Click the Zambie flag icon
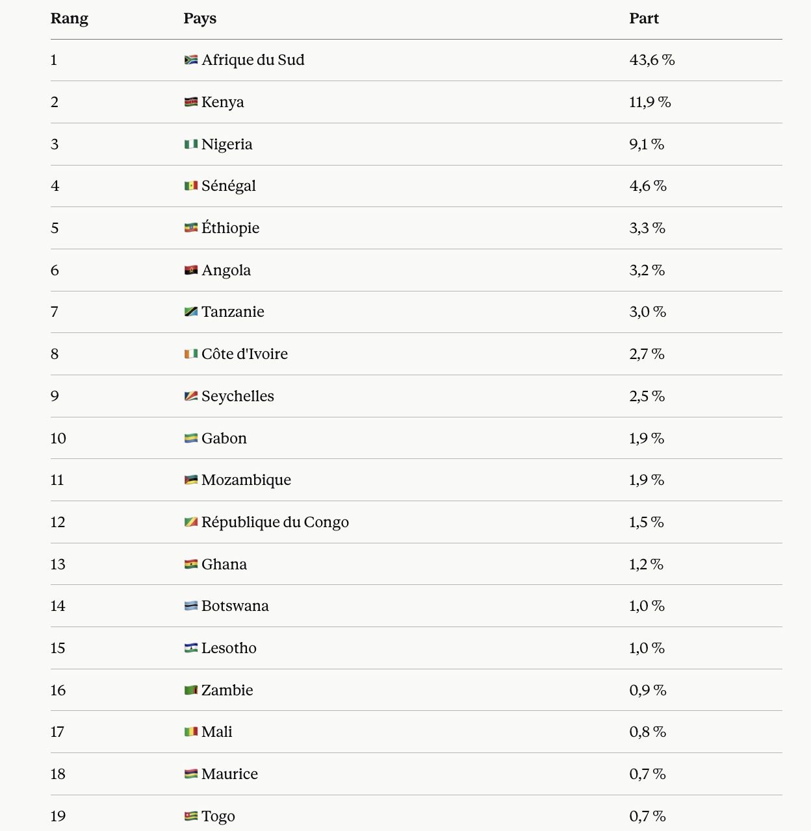This screenshot has width=811, height=831. tap(191, 690)
